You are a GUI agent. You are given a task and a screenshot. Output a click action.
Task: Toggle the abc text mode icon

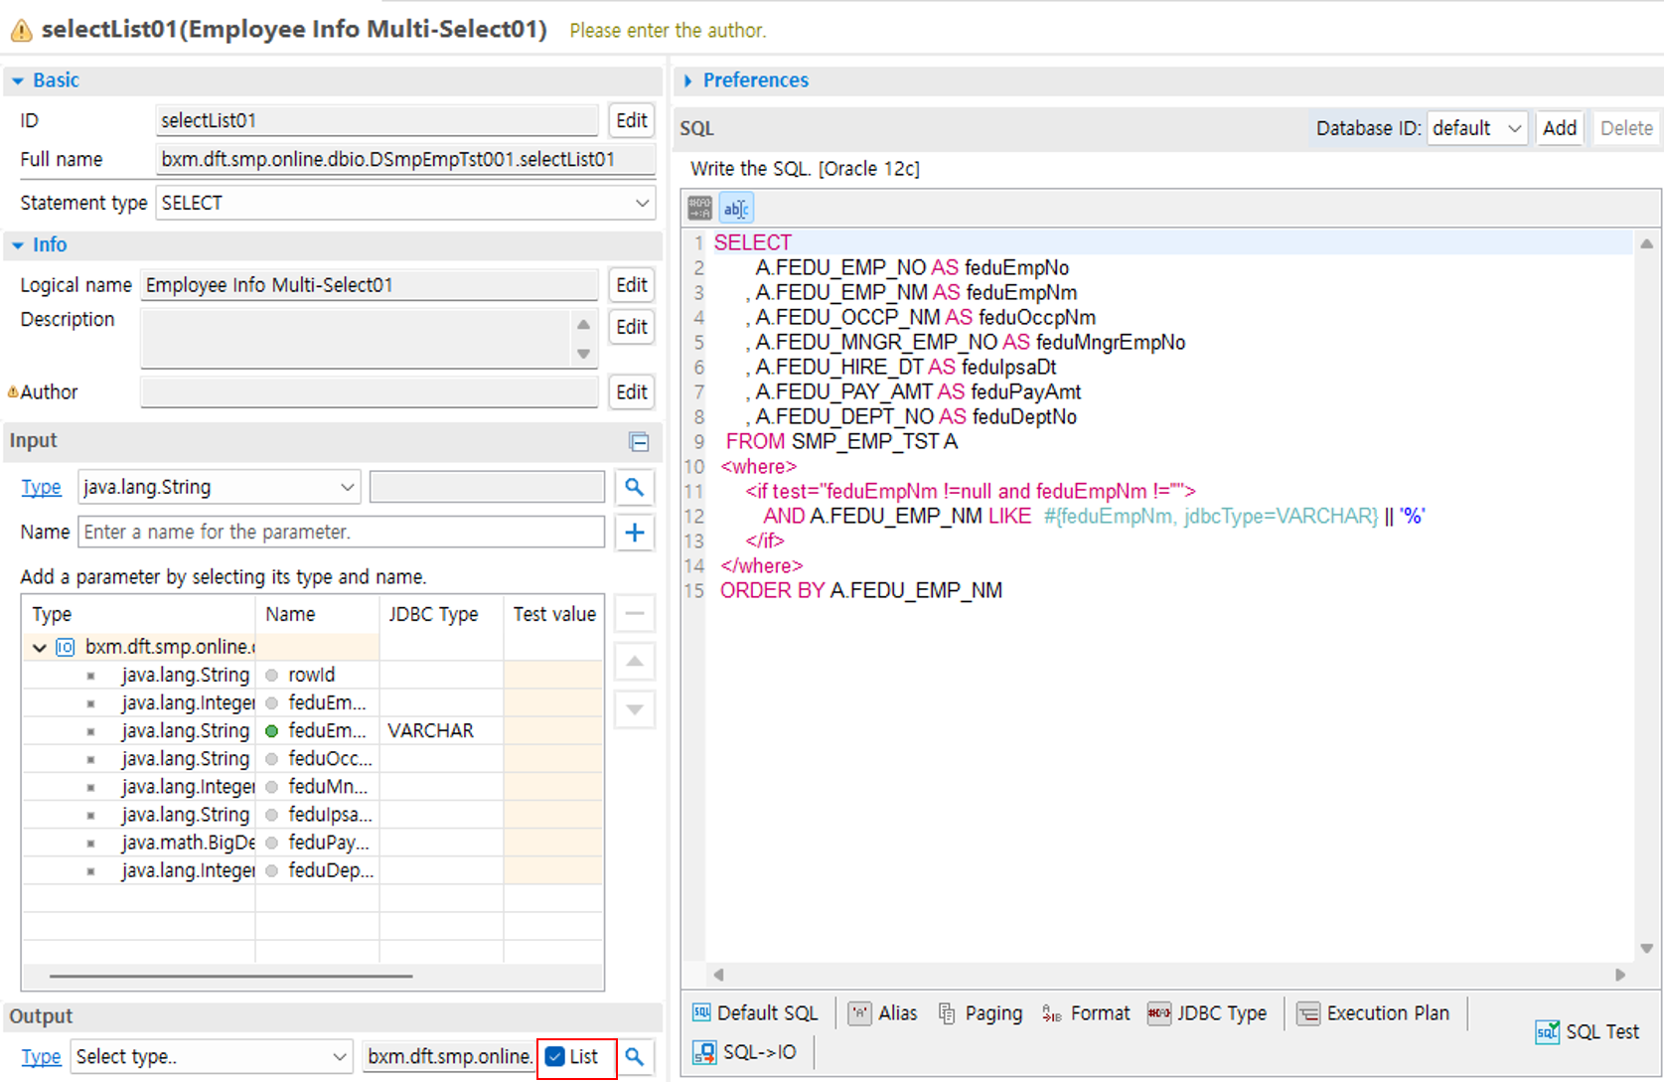736,209
